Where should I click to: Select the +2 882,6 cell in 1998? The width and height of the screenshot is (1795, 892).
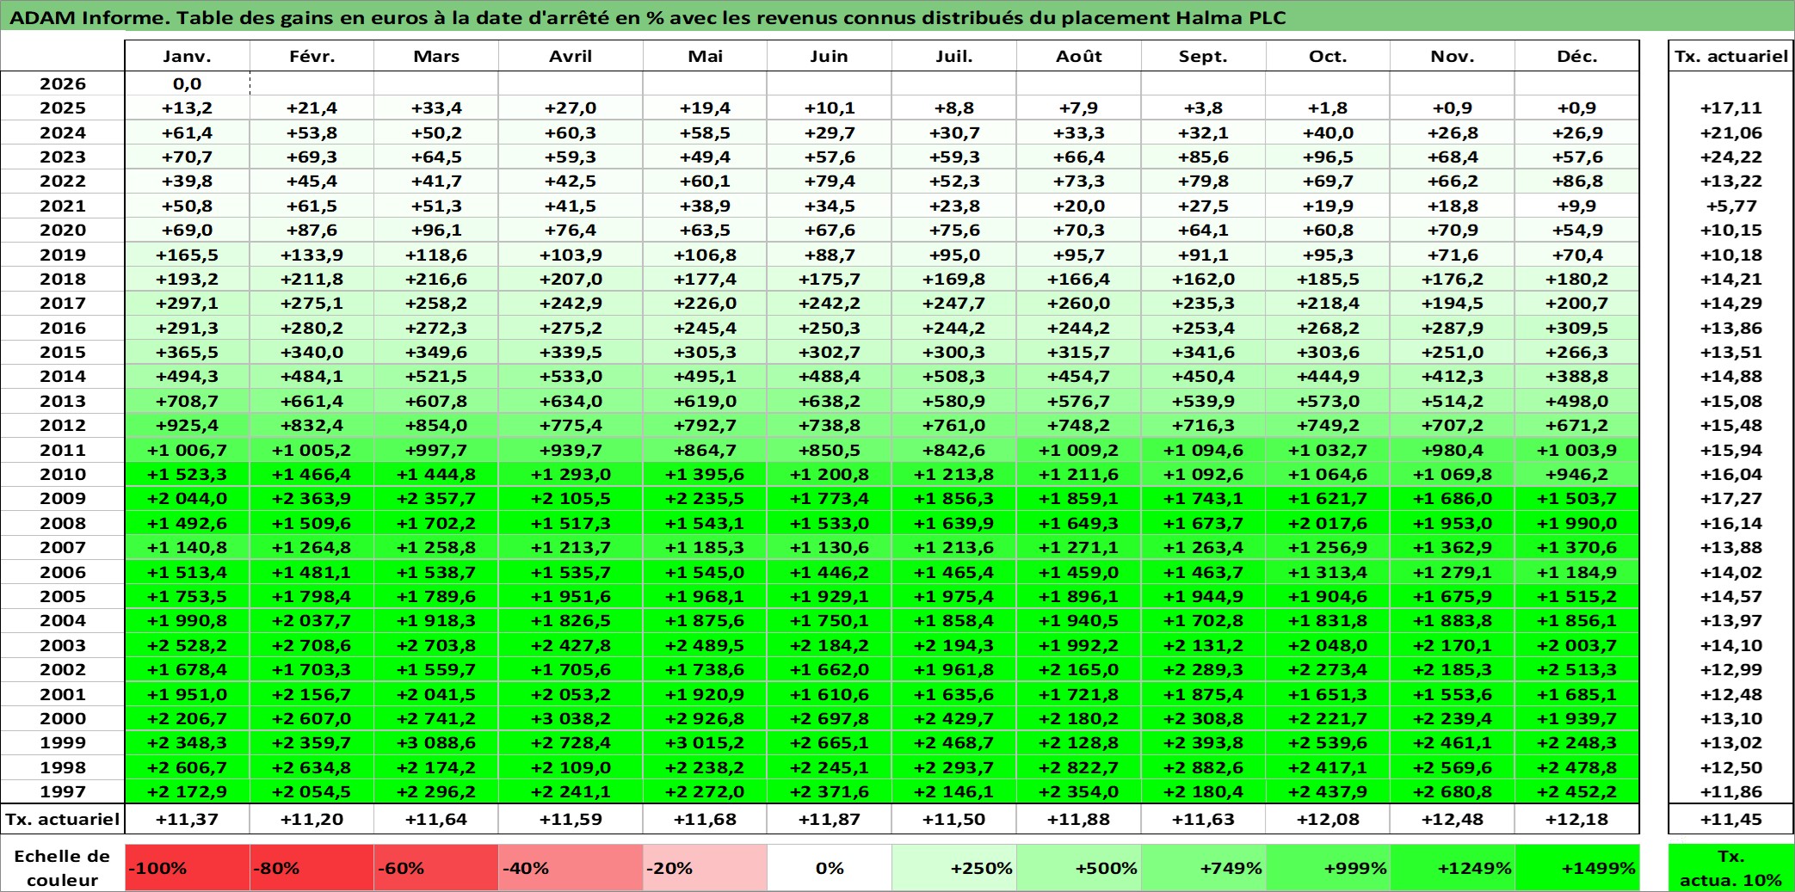point(1204,767)
